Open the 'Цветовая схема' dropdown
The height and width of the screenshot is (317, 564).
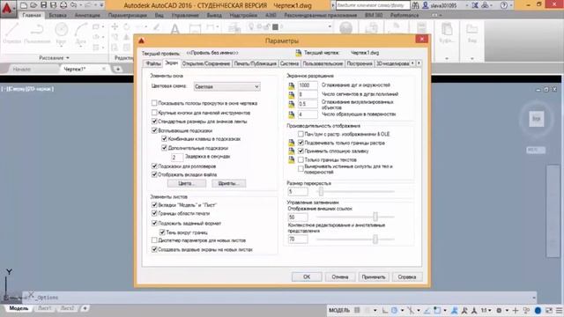click(x=227, y=86)
